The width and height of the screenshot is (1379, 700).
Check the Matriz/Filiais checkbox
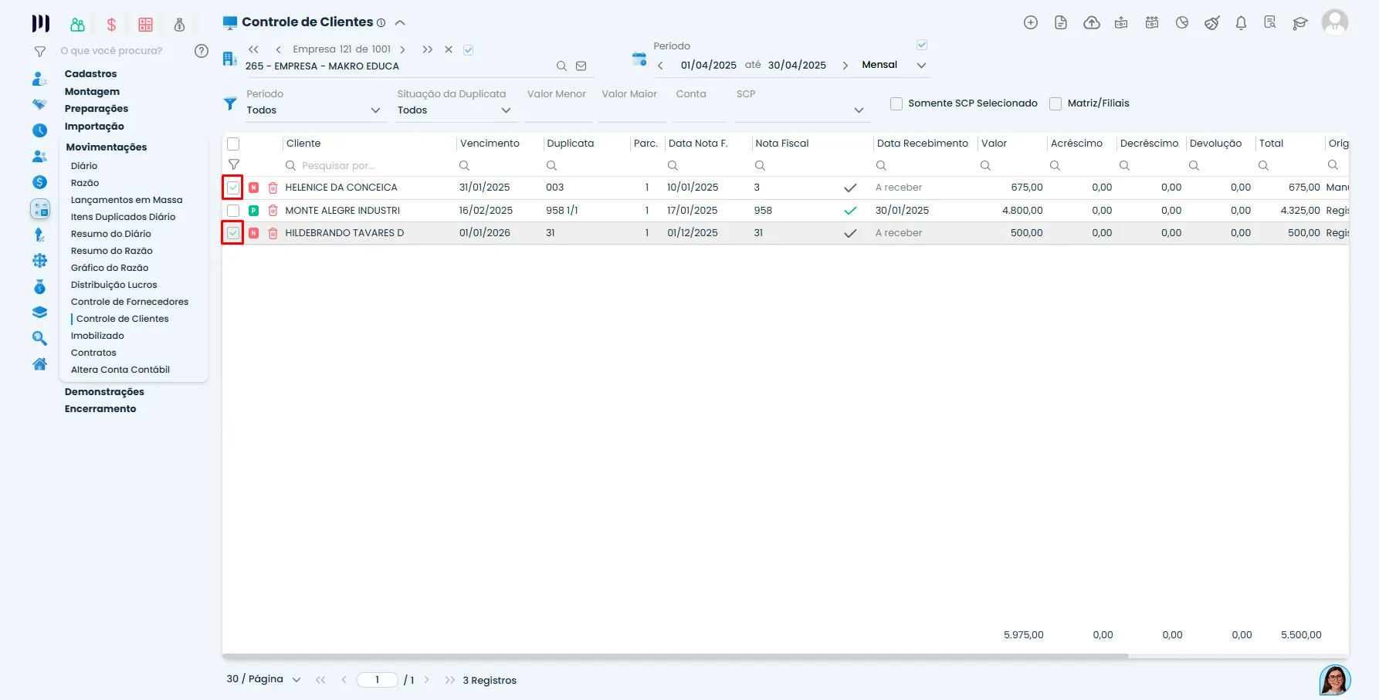(1055, 103)
